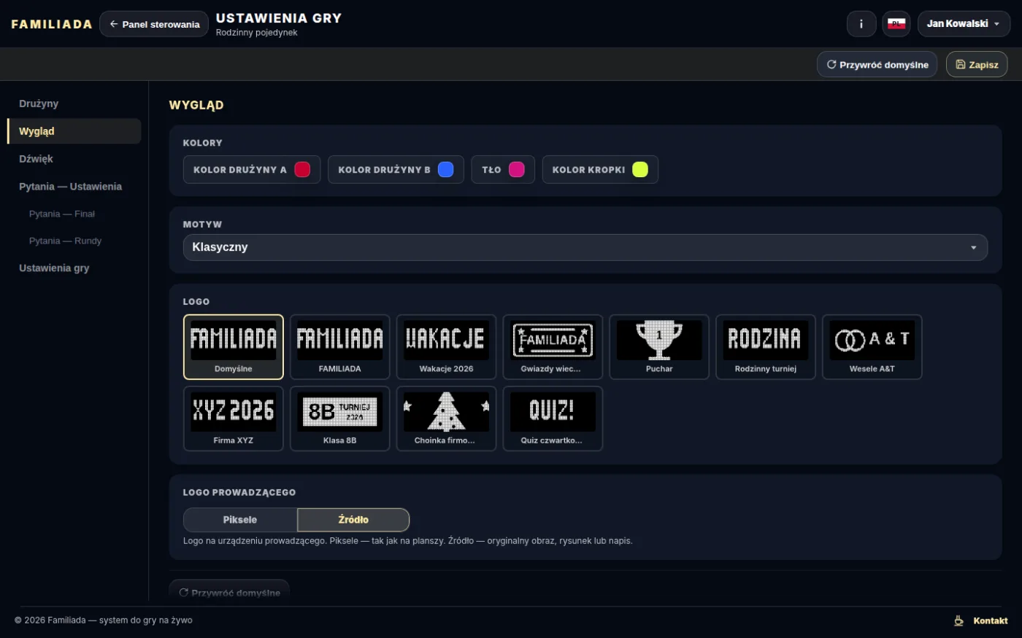
Task: Expand the Jan Kowalski user menu
Action: [x=964, y=24]
